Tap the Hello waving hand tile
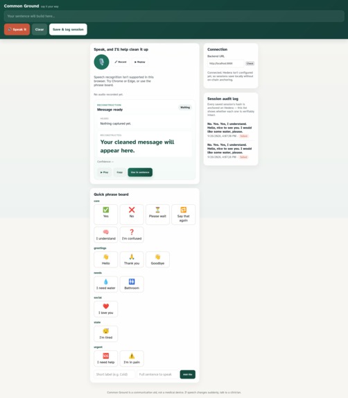 (106, 259)
